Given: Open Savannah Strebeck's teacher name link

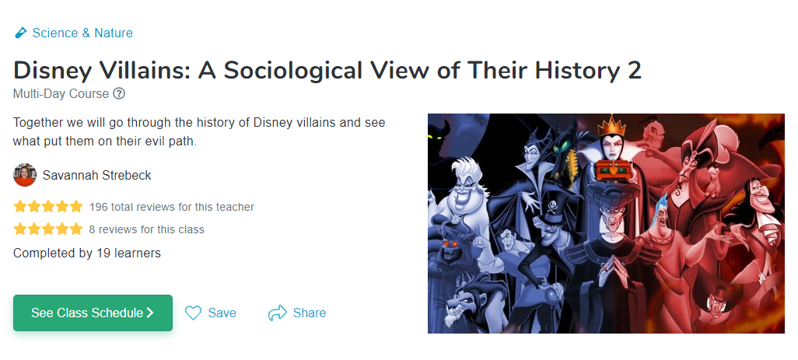Looking at the screenshot, I should pos(97,175).
